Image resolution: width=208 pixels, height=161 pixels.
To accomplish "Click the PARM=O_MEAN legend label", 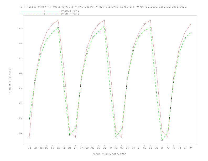I will click(70, 11).
